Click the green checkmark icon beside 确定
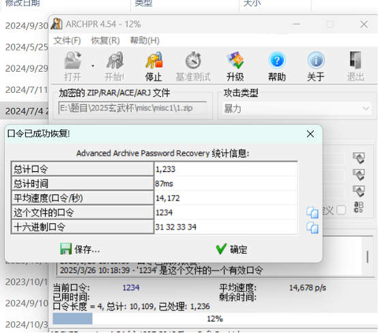Viewport: 378px width, 333px height. pos(221,249)
